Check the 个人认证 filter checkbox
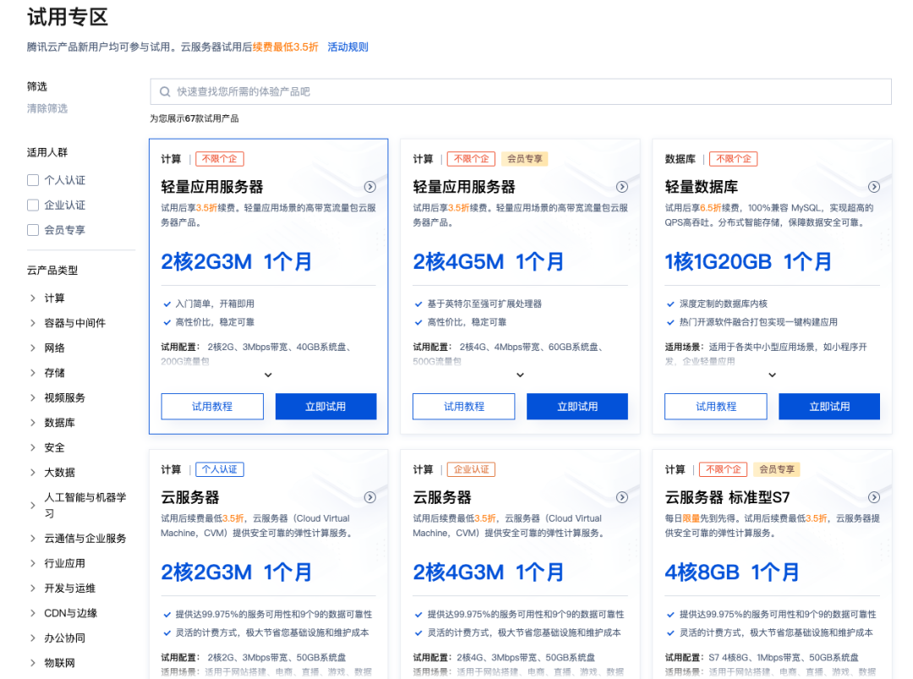 coord(33,180)
